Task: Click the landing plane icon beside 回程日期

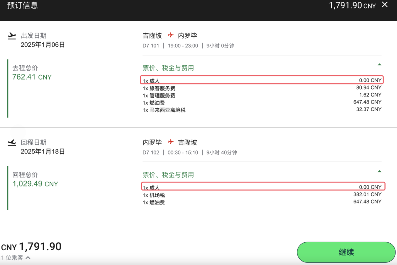Action: (x=12, y=142)
